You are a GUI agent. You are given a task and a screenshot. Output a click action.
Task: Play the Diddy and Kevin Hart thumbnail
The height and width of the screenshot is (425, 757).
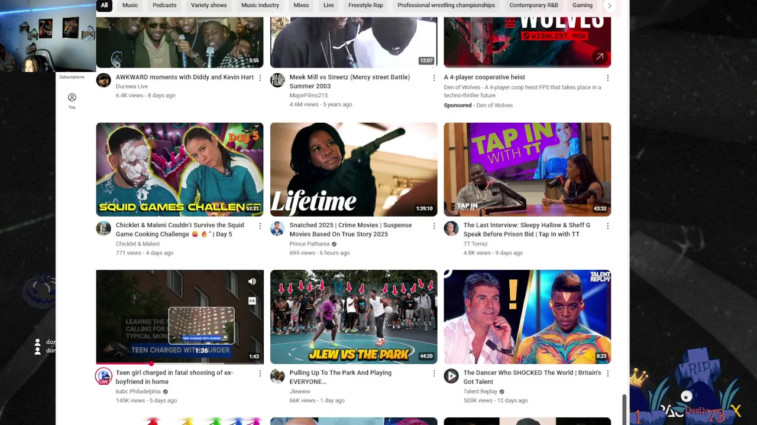180,42
